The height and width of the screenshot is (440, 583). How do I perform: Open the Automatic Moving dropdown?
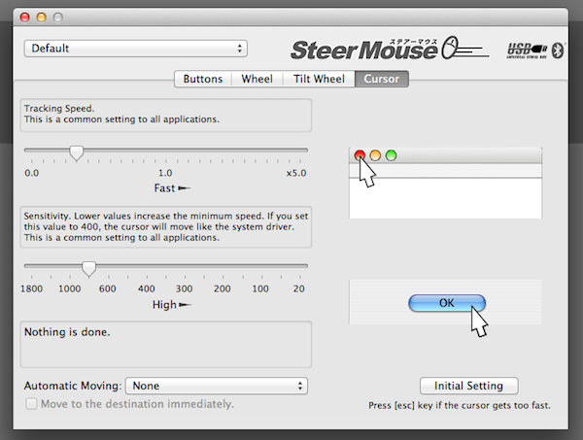click(217, 386)
